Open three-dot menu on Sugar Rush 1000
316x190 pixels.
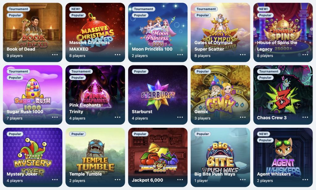pyautogui.click(x=55, y=117)
